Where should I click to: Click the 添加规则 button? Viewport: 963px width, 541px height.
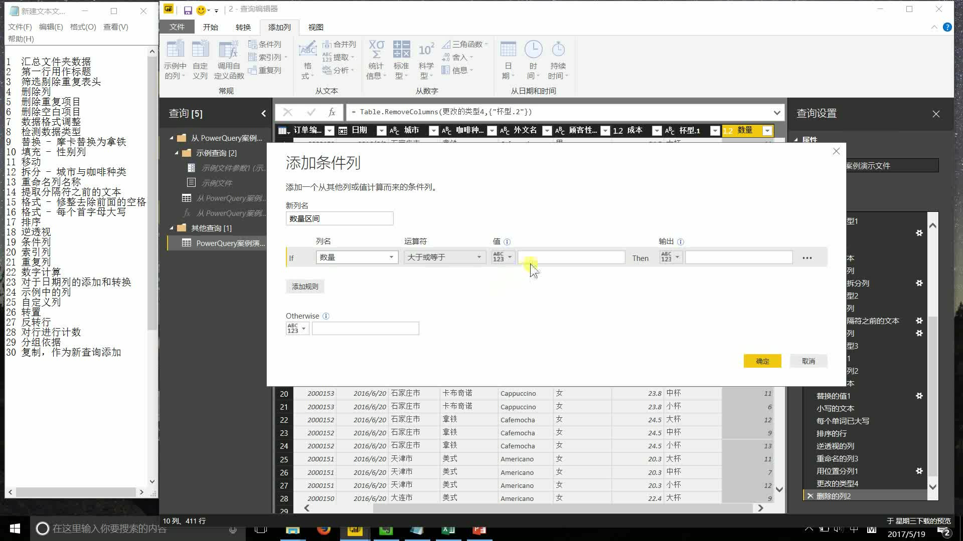pos(305,287)
